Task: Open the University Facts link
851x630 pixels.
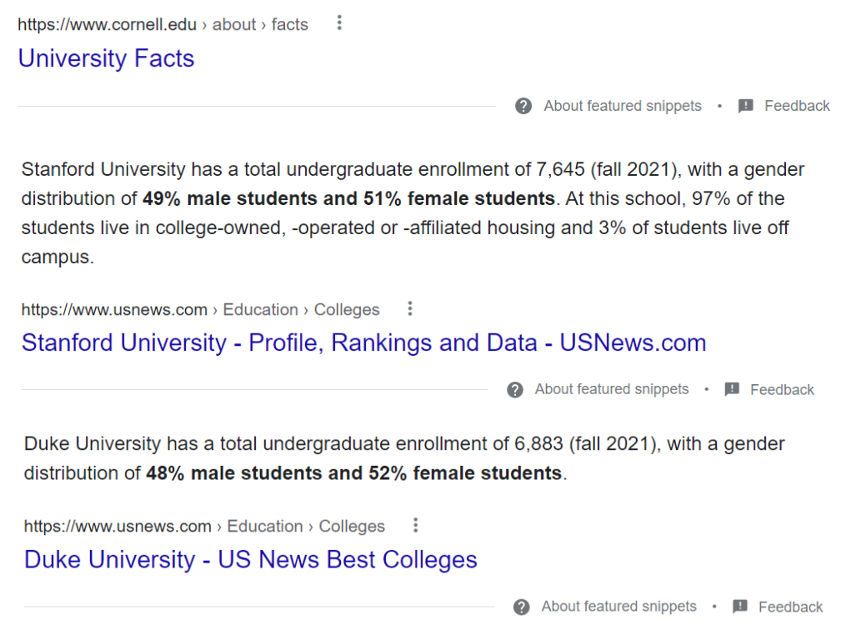Action: (x=106, y=58)
